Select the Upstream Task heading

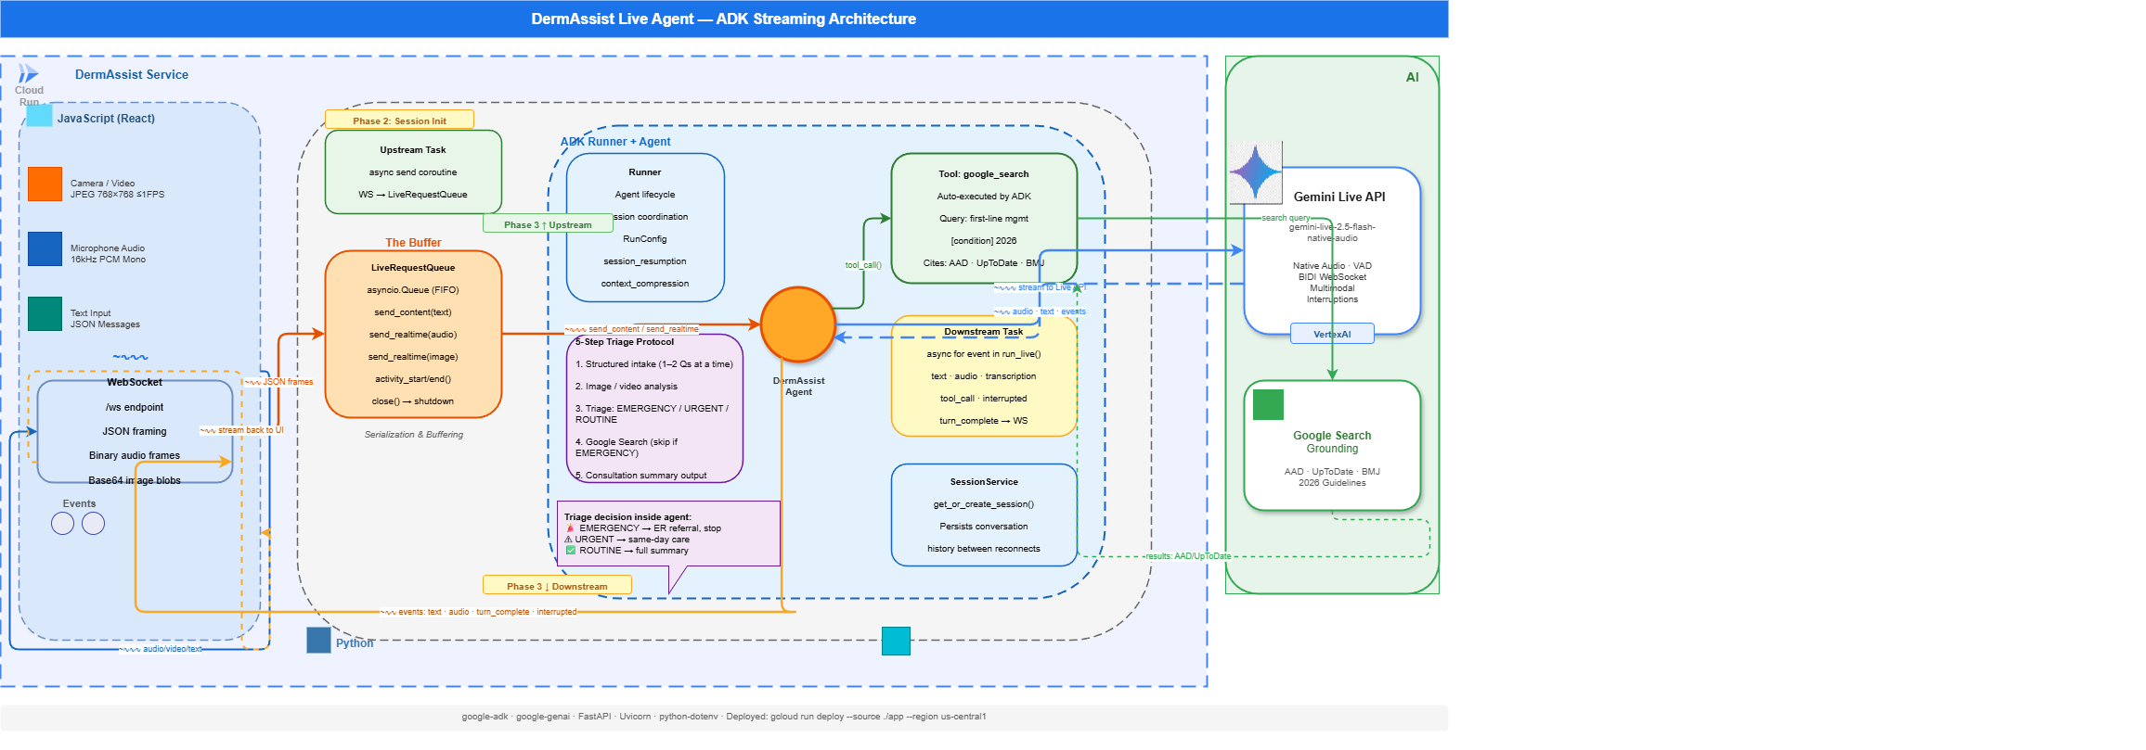413,150
